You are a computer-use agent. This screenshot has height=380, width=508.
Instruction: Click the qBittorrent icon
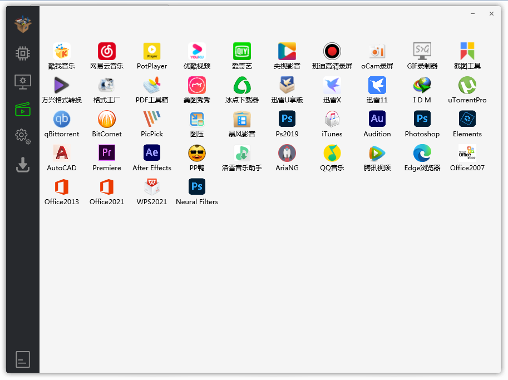point(62,120)
